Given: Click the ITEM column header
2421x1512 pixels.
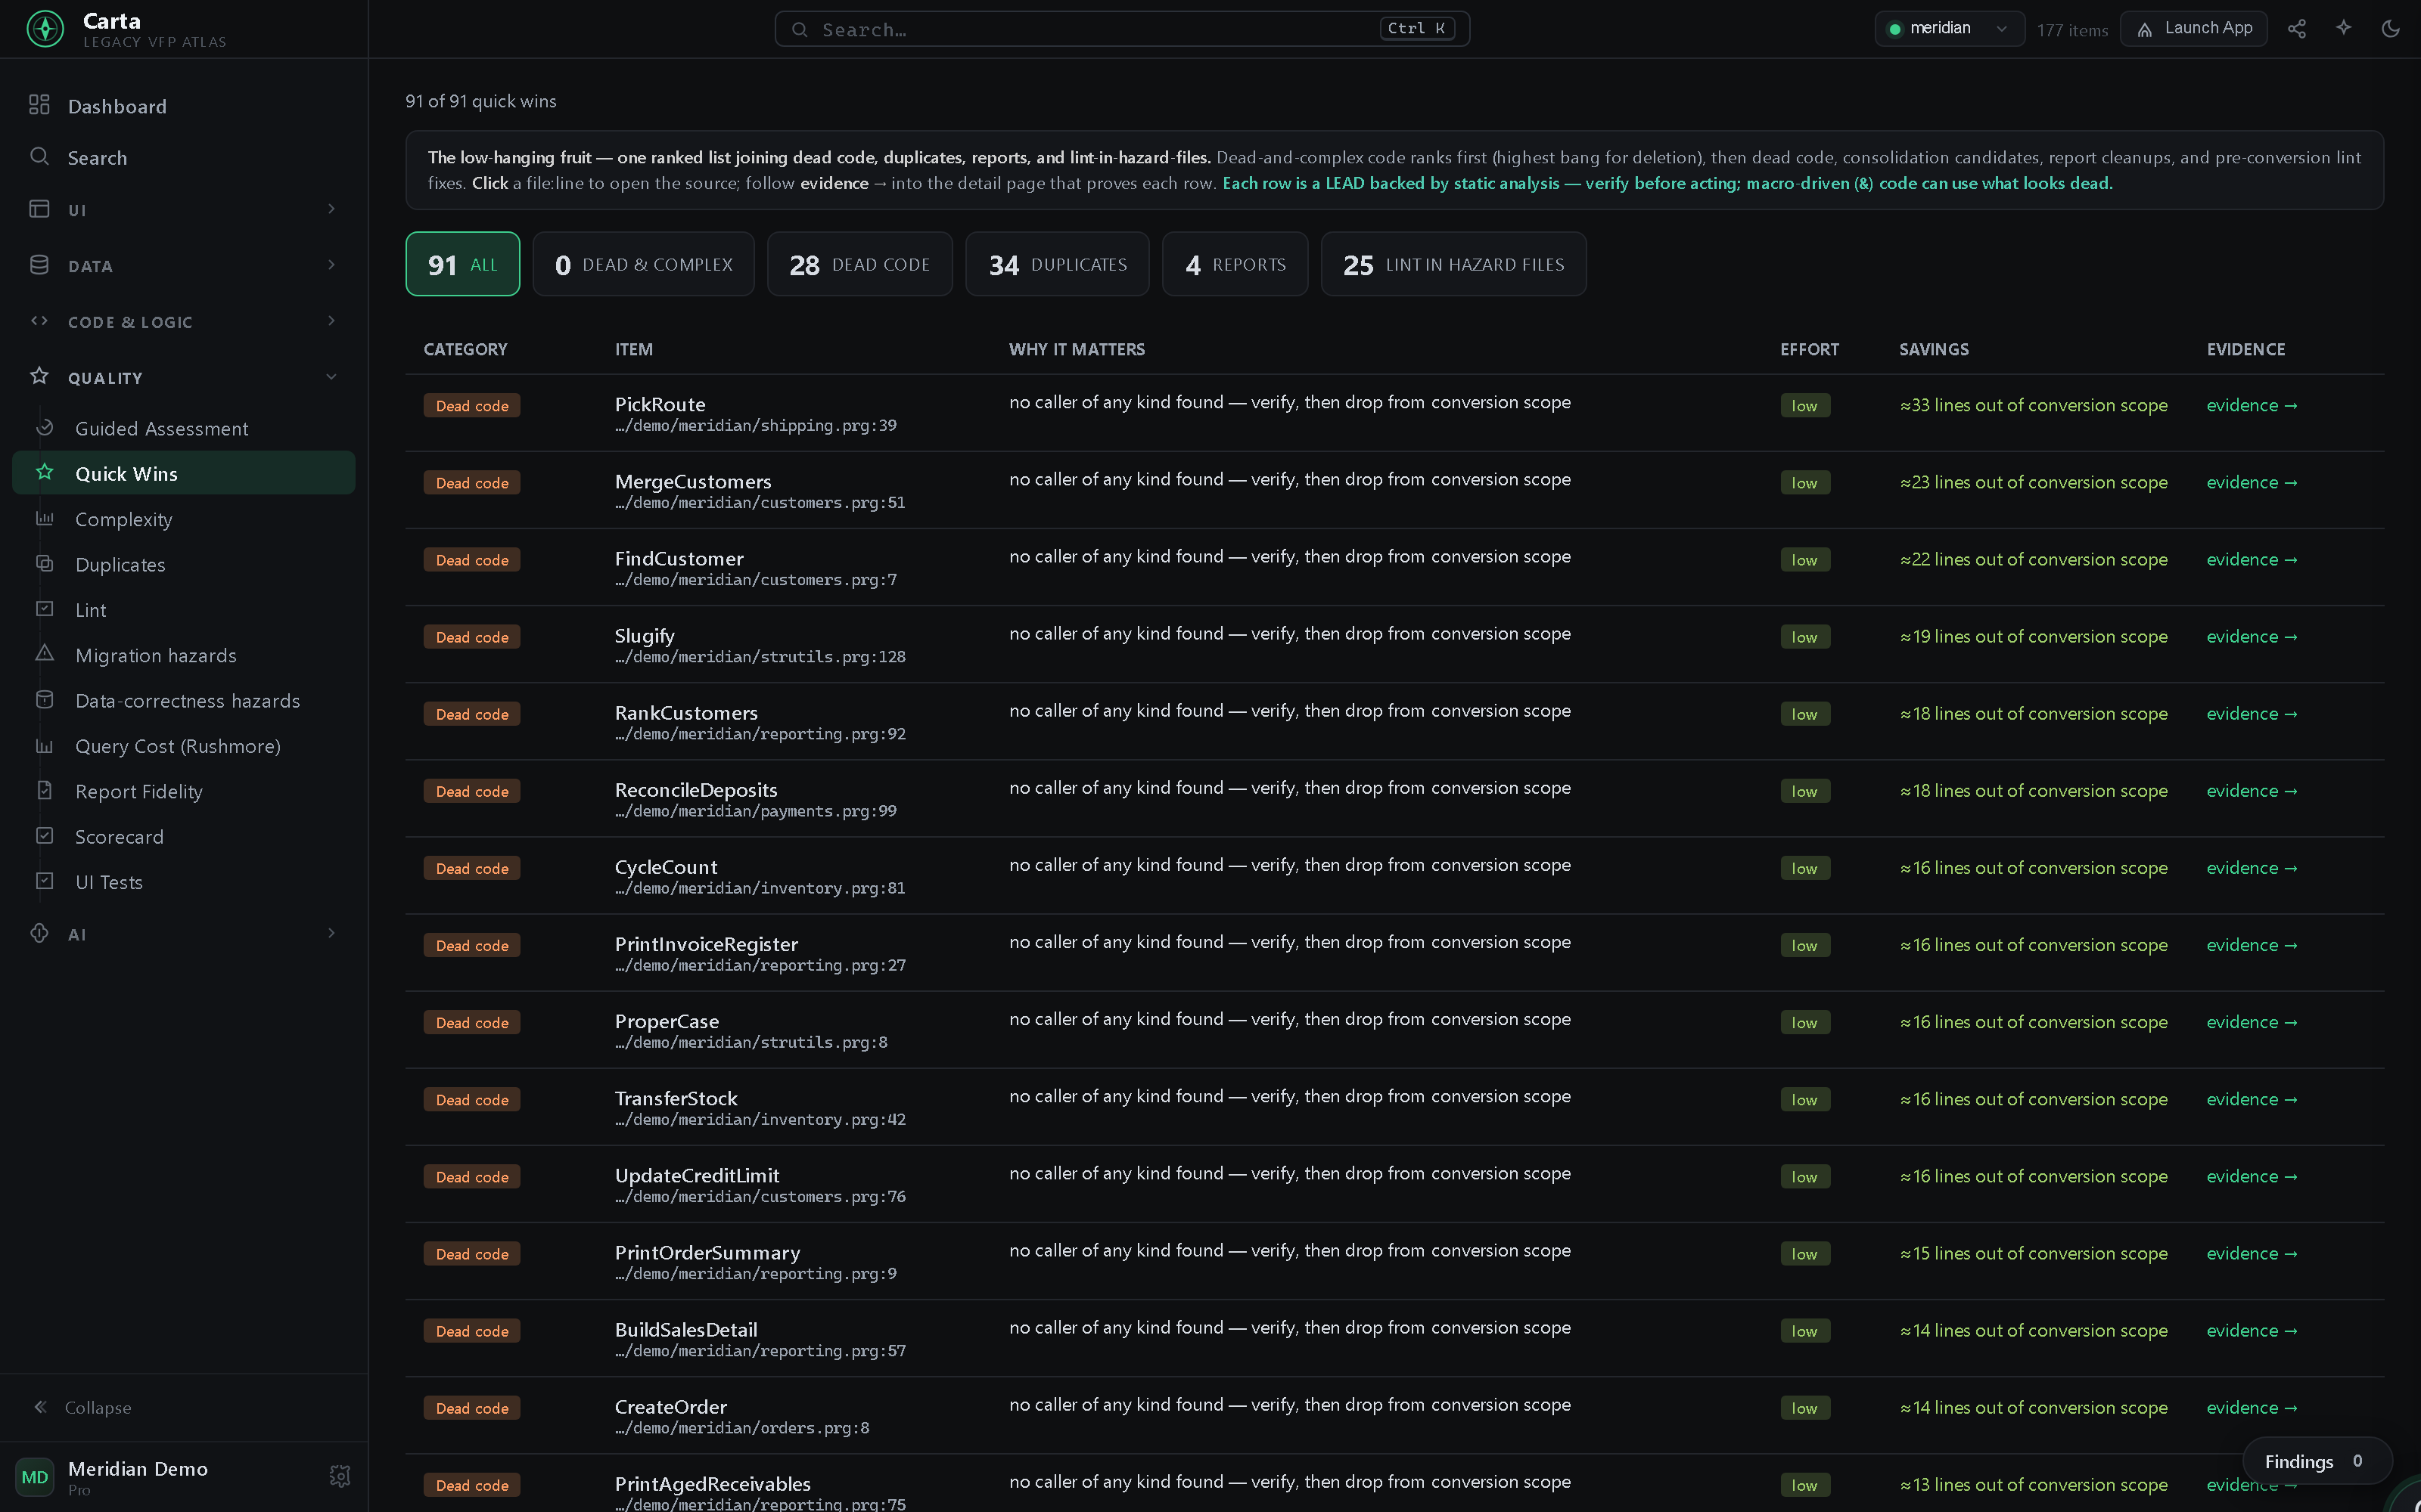Looking at the screenshot, I should 633,349.
